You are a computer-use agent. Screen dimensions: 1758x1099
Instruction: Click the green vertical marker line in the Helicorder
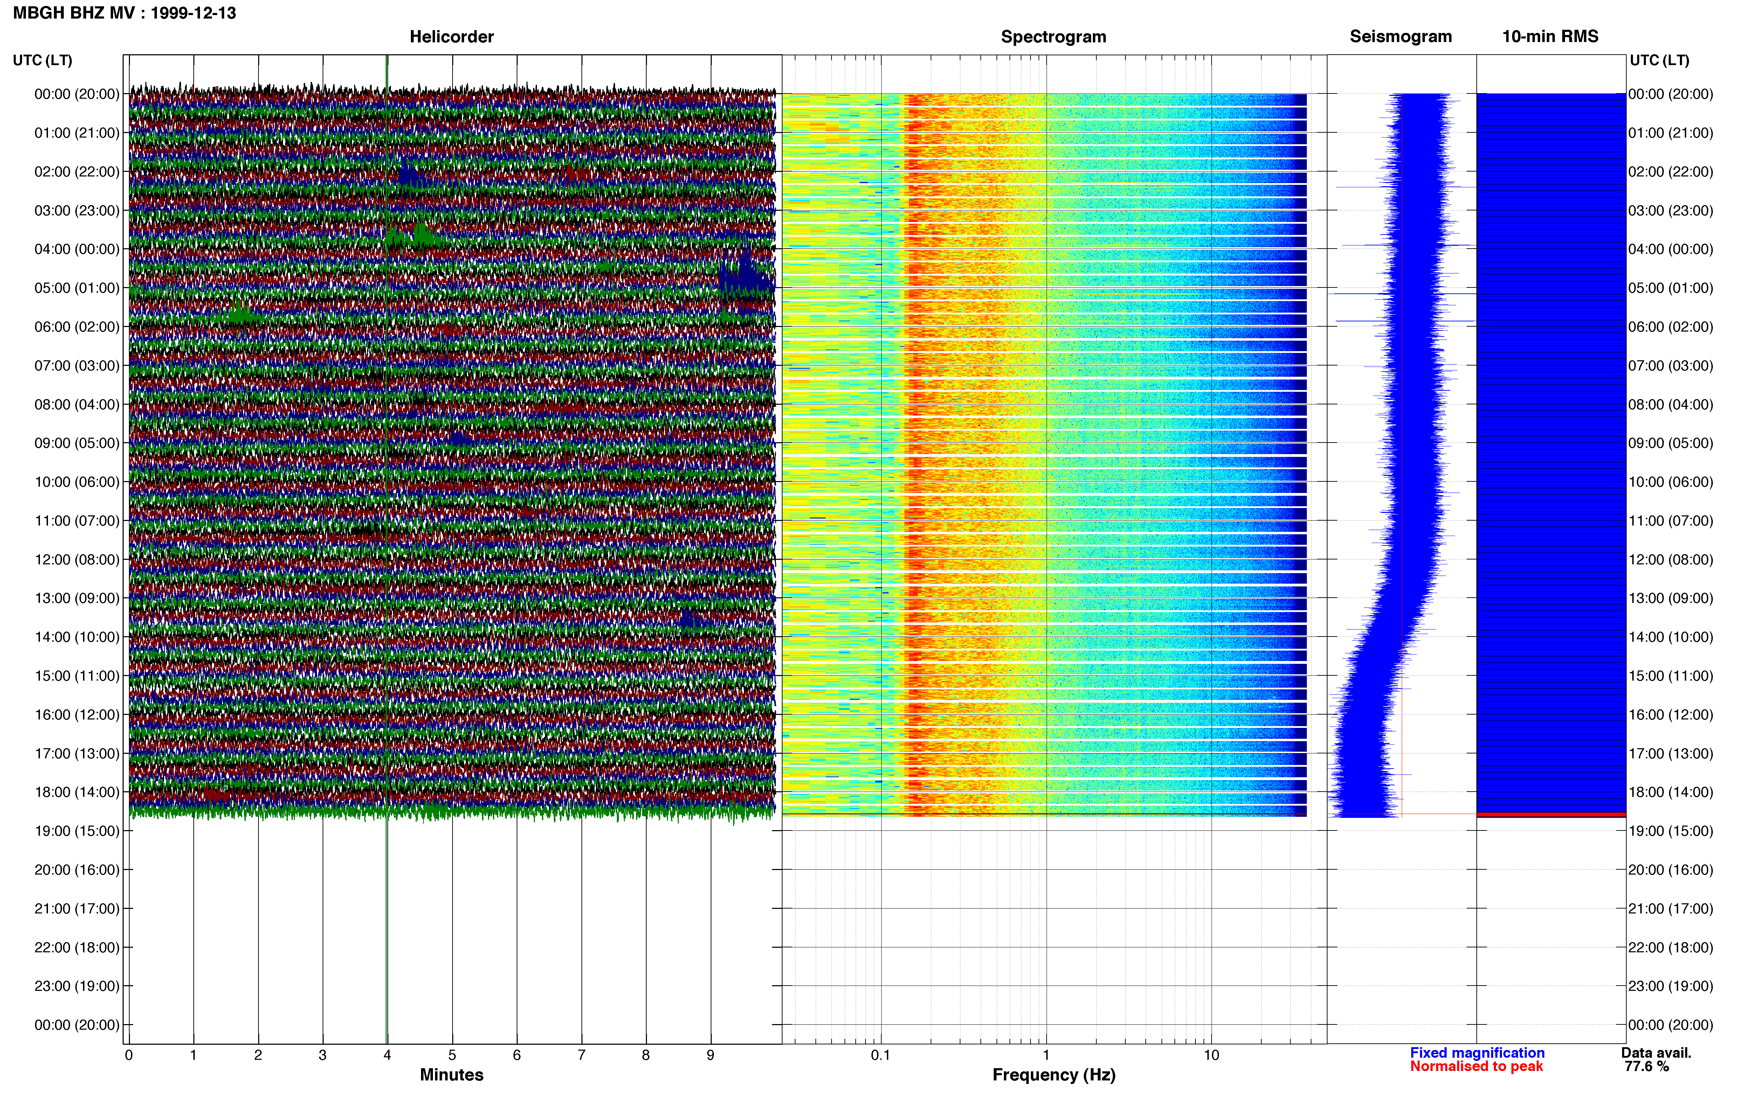(x=387, y=550)
